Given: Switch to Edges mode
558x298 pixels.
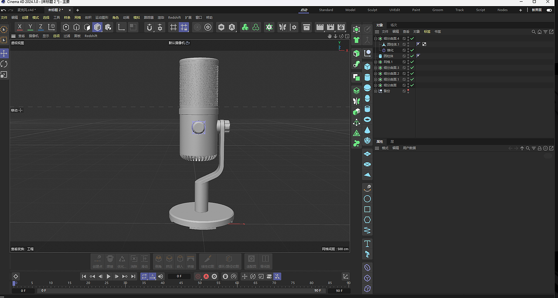Looking at the screenshot, I should [x=76, y=27].
